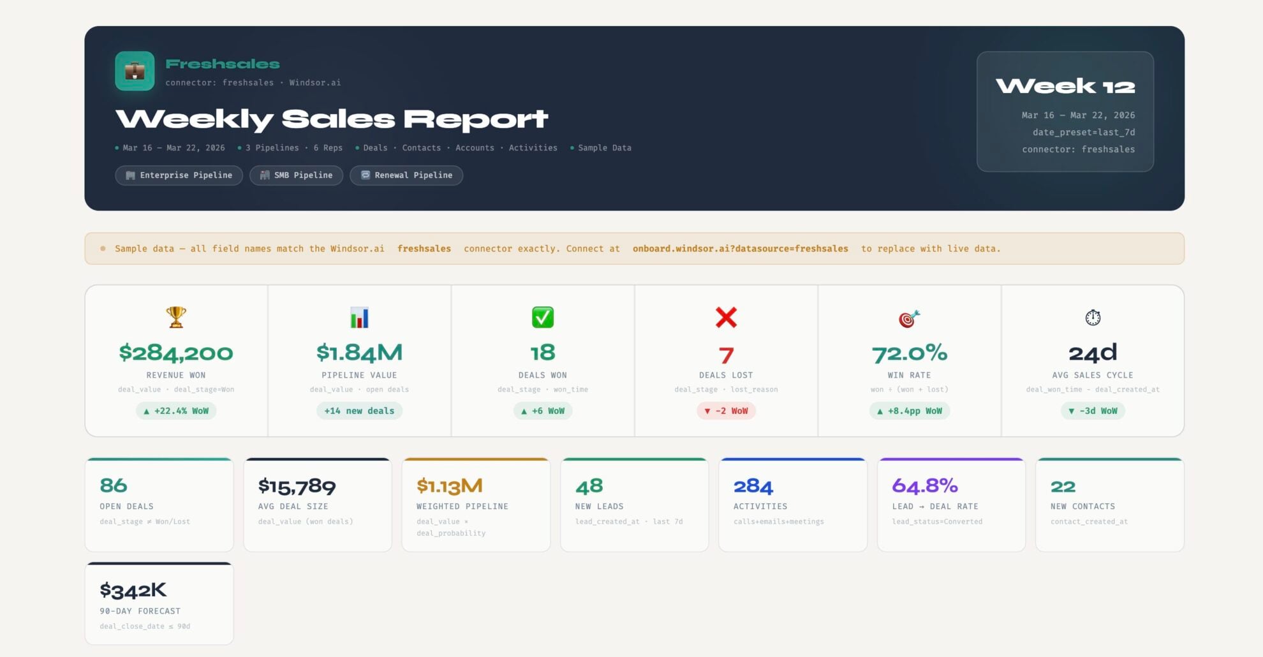Select the Week 12 summary panel
This screenshot has height=657, width=1263.
1066,112
